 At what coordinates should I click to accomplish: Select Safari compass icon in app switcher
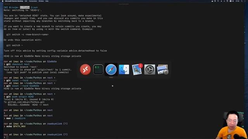click(x=111, y=69)
